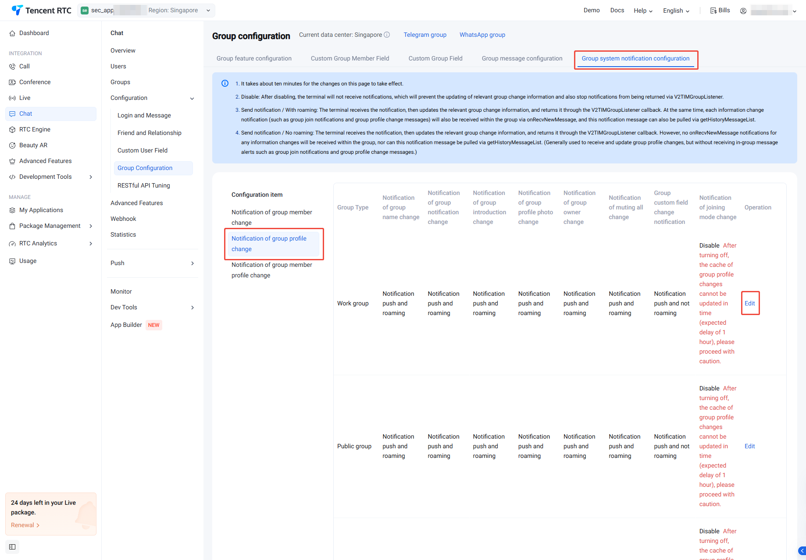Expand the Push menu section
The width and height of the screenshot is (806, 560).
point(192,263)
